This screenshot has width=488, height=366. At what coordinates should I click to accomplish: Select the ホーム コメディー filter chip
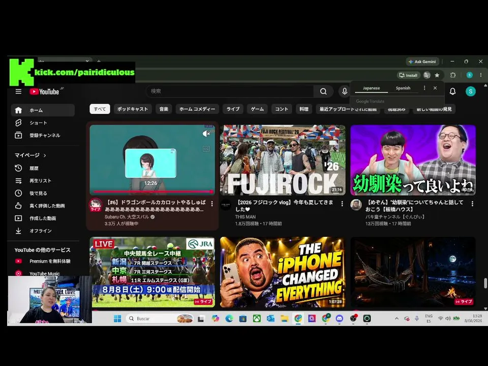pyautogui.click(x=197, y=109)
